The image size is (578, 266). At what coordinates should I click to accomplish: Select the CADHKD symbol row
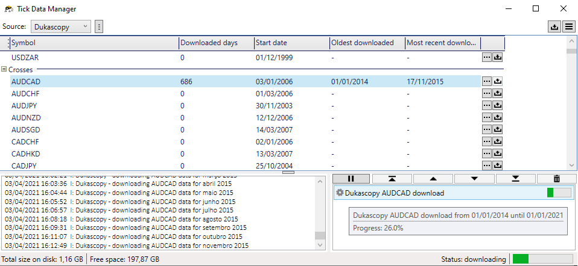point(245,153)
